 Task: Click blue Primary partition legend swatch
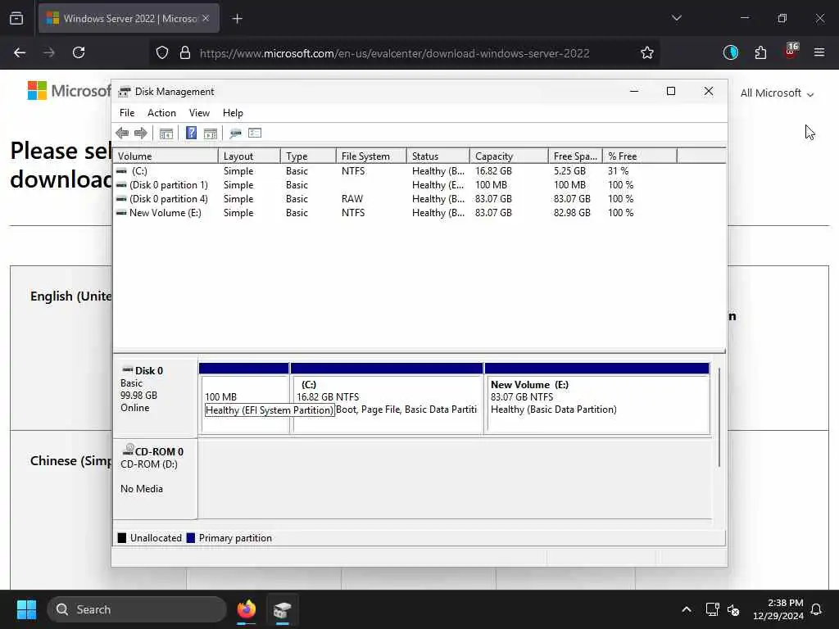[190, 538]
